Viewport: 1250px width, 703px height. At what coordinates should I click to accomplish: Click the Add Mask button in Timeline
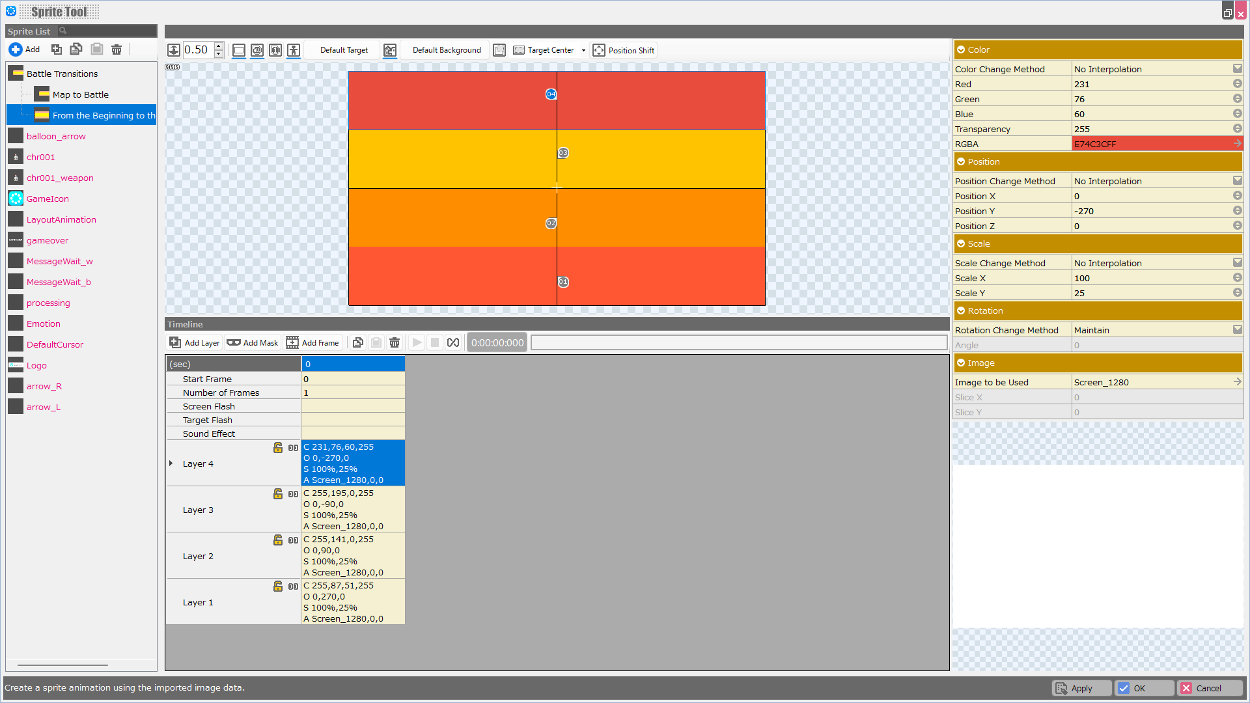click(x=253, y=343)
